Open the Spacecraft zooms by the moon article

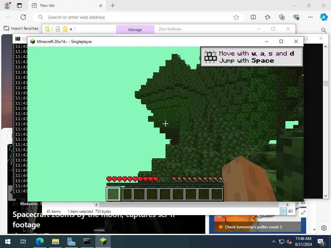[93, 219]
